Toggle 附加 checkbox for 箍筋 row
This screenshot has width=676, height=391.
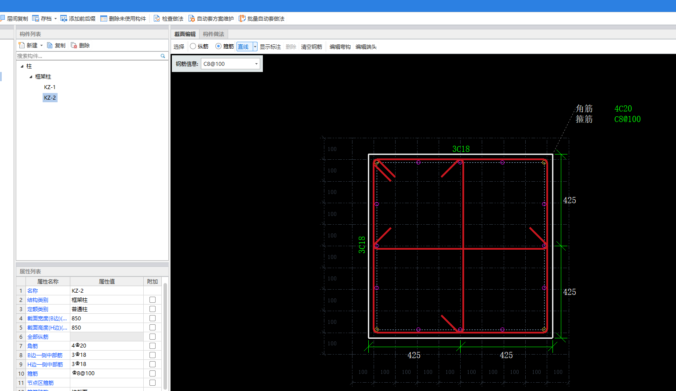(153, 373)
